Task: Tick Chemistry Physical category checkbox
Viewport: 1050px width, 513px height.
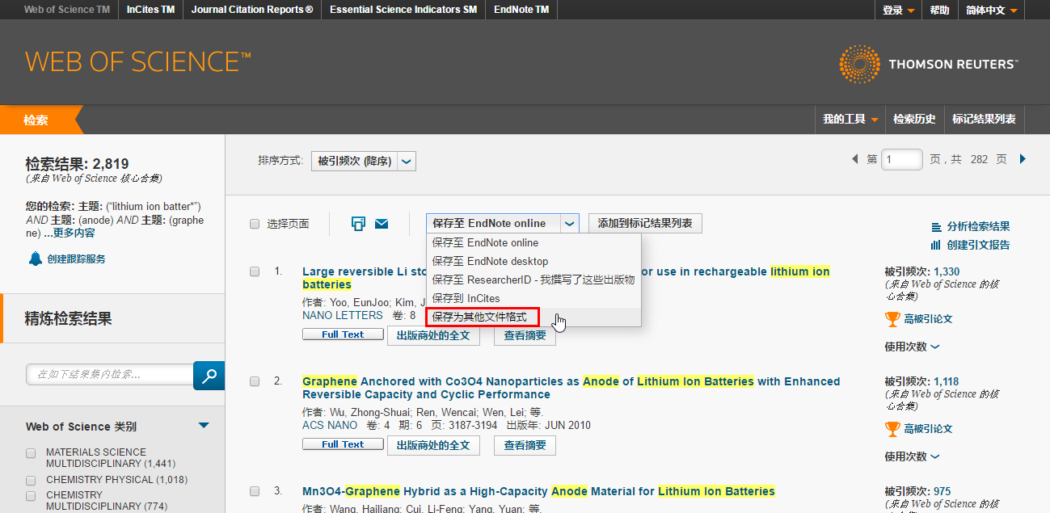Action: pyautogui.click(x=31, y=480)
